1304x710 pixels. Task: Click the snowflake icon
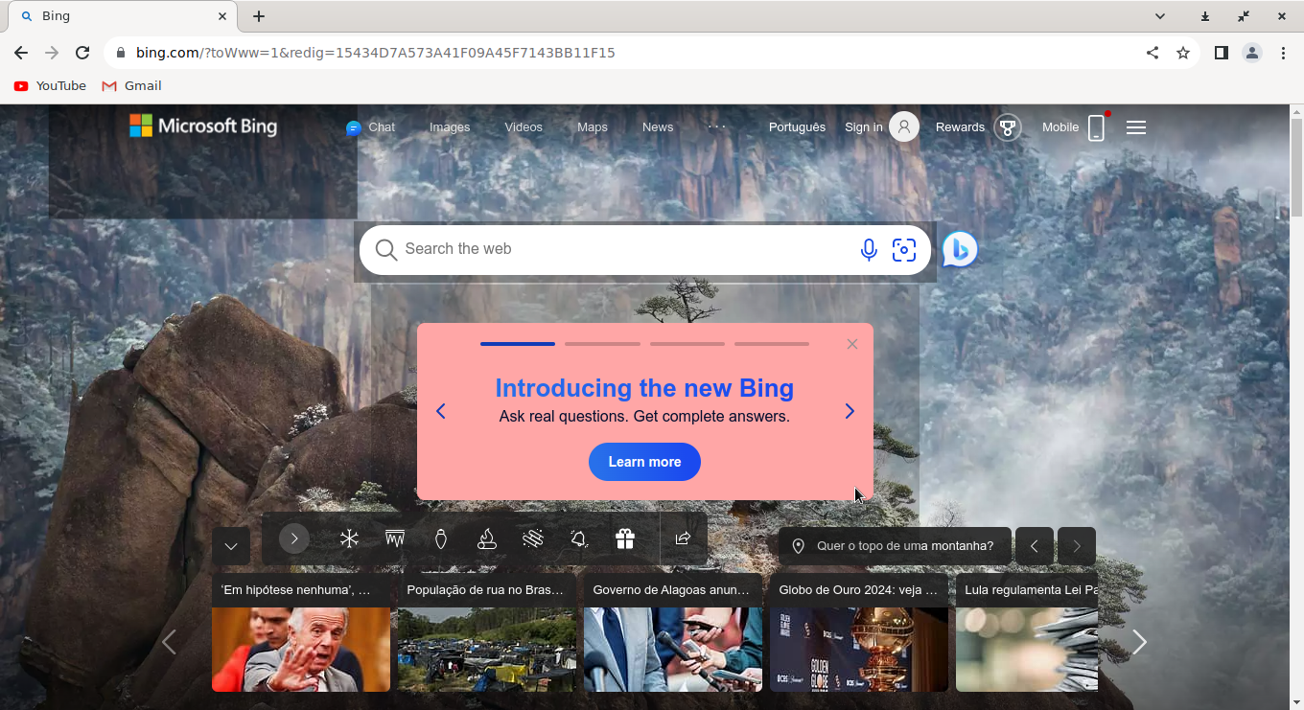click(x=349, y=538)
